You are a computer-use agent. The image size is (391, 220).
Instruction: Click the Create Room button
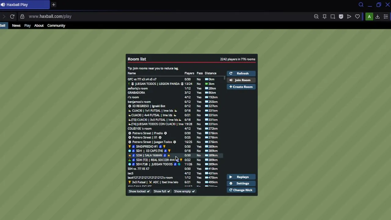[241, 87]
